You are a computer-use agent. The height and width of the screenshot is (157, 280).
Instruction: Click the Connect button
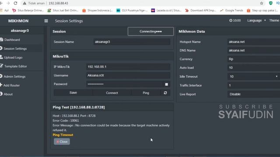coord(112,93)
